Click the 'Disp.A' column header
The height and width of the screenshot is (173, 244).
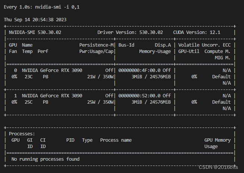(x=163, y=45)
